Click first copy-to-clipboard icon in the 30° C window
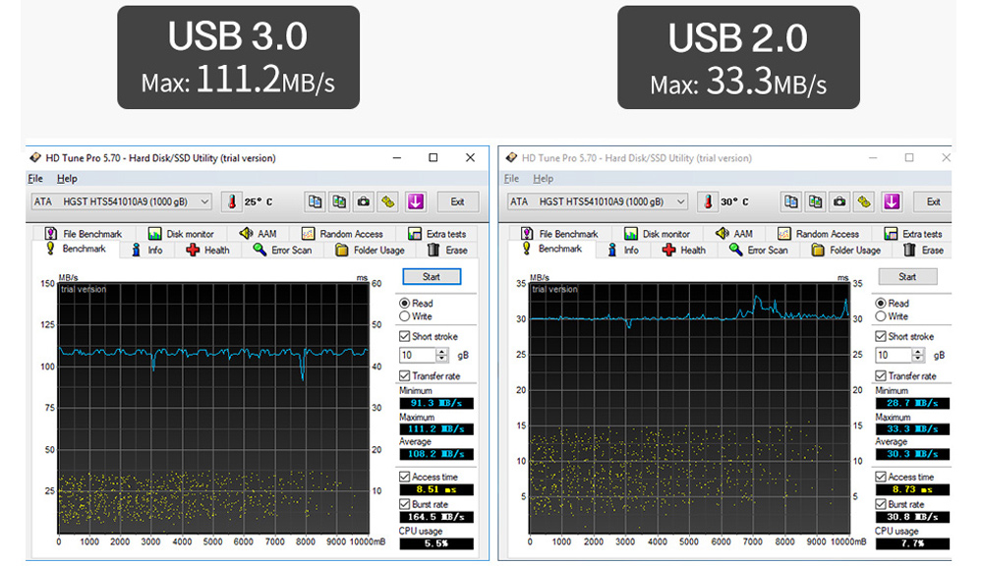Screen dimensions: 983x566 point(791,201)
